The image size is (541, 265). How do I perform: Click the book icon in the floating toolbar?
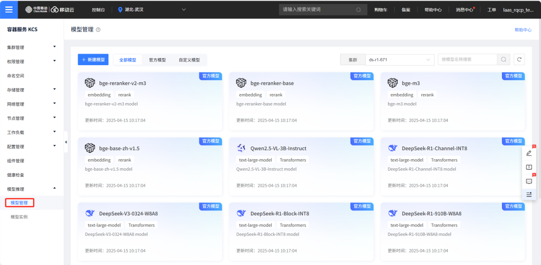point(529,167)
